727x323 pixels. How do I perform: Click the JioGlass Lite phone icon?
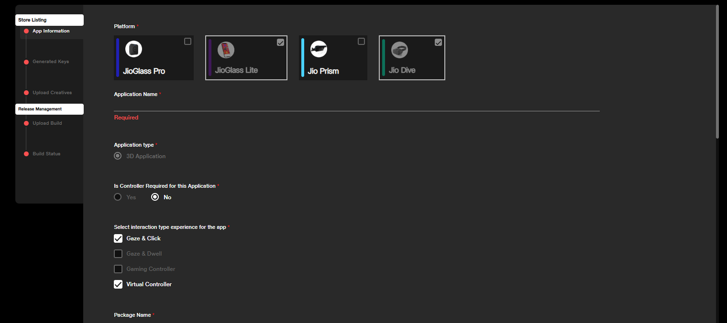coord(226,50)
